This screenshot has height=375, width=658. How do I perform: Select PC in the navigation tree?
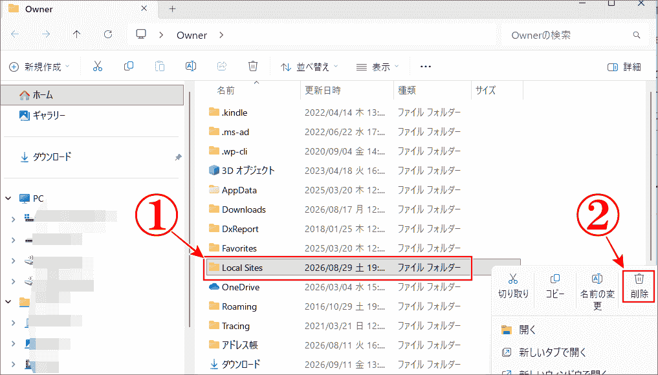[x=32, y=198]
